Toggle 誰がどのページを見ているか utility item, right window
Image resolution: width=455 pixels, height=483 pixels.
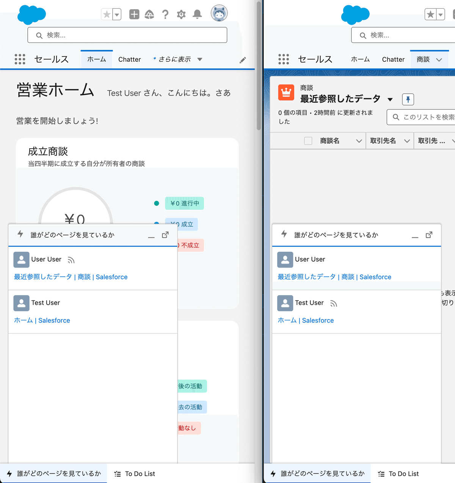point(317,474)
